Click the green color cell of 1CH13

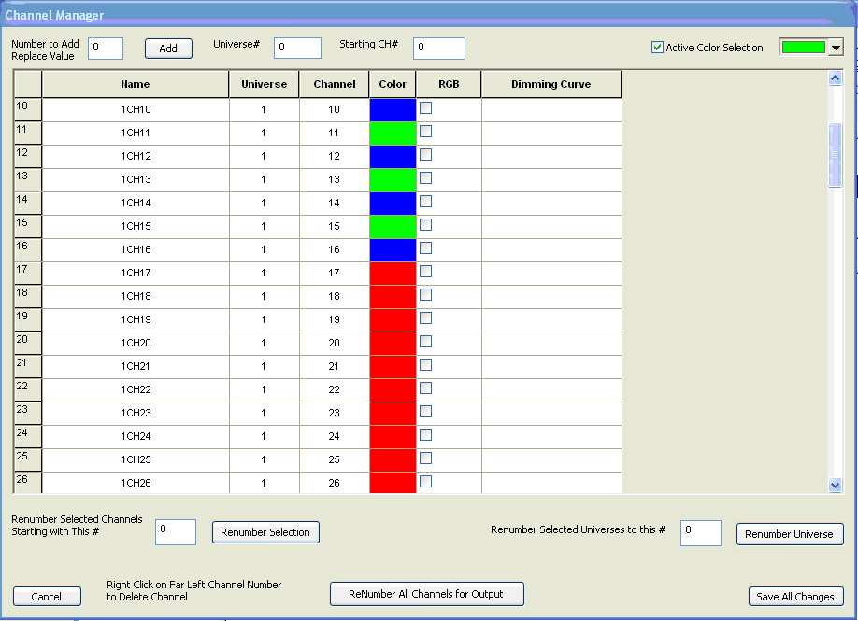click(393, 180)
